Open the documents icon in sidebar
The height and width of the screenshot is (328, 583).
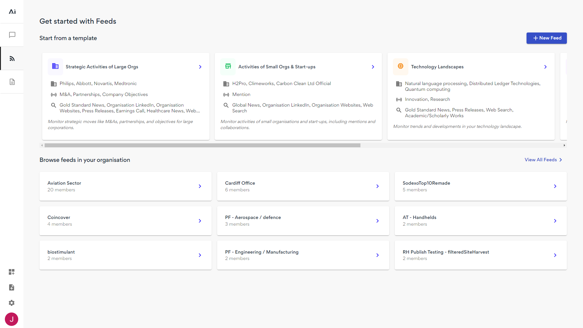click(12, 82)
